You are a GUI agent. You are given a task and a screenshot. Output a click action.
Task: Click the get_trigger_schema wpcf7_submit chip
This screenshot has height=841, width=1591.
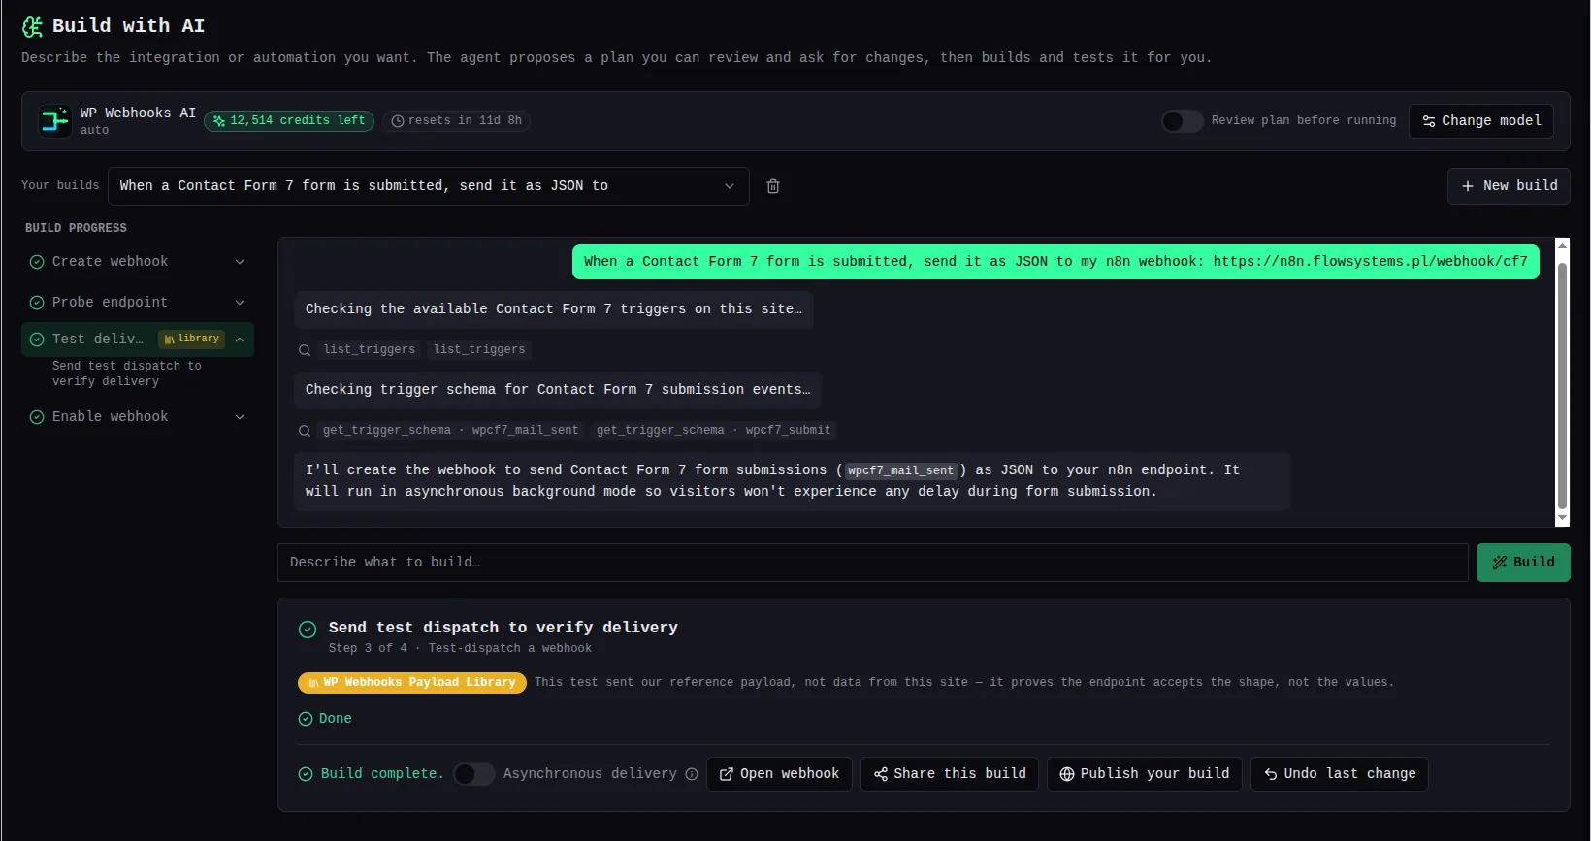click(x=714, y=431)
